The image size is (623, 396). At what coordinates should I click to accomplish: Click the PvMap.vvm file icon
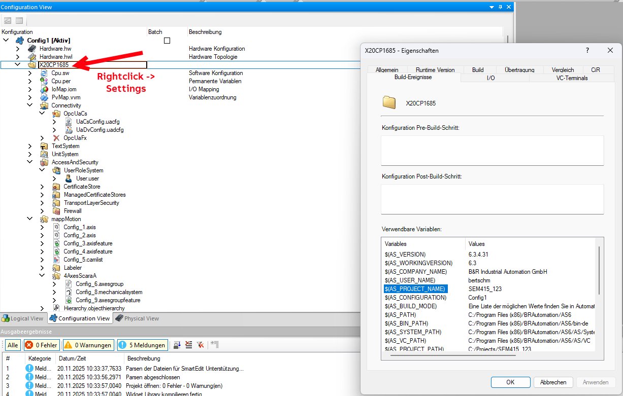pyautogui.click(x=44, y=97)
